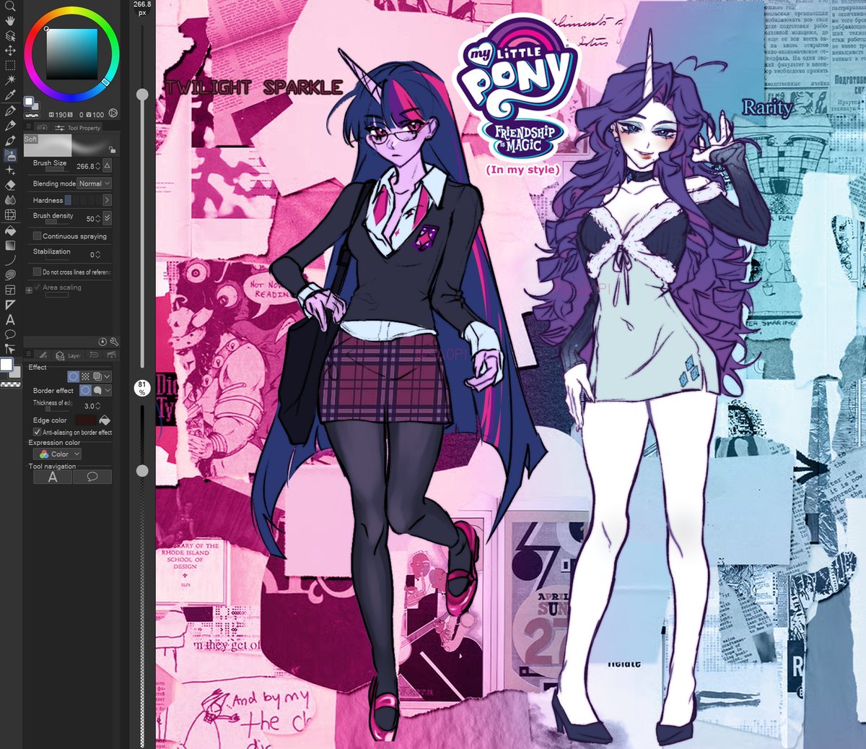The height and width of the screenshot is (749, 866).
Task: Select the Eraser tool
Action: point(10,185)
